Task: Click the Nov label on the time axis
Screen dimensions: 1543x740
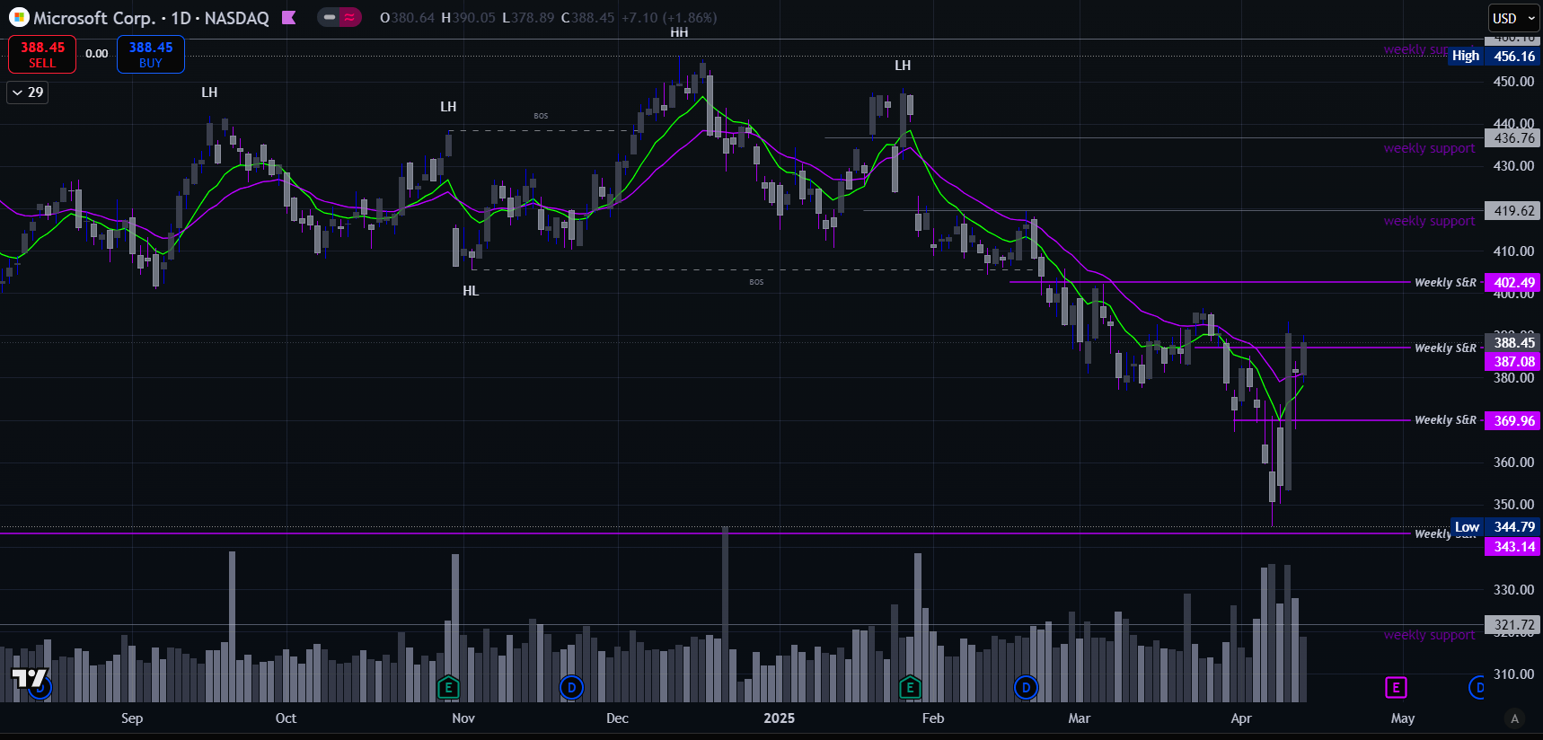Action: pyautogui.click(x=463, y=718)
